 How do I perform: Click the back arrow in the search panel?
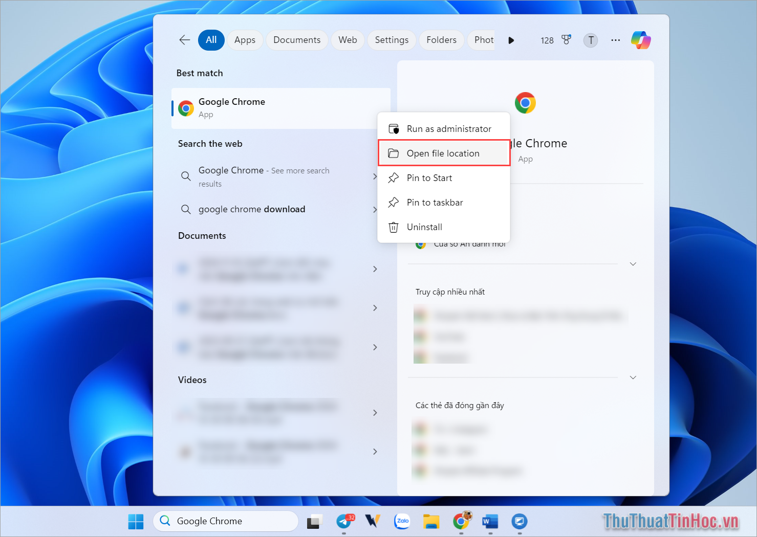coord(184,40)
